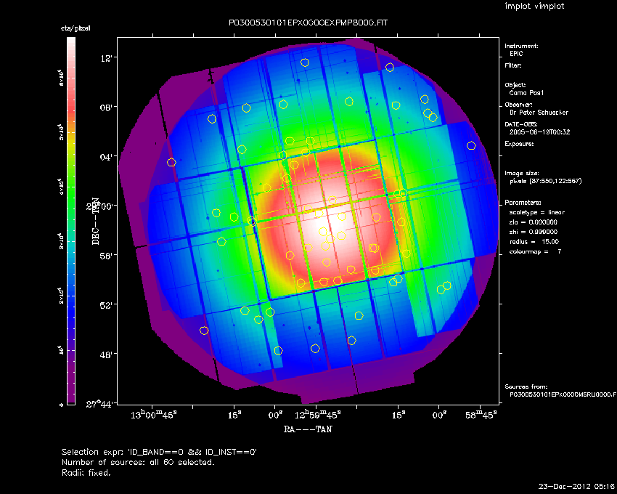Click the 'Radii: fixed.' line
The width and height of the screenshot is (617, 494).
click(x=86, y=473)
